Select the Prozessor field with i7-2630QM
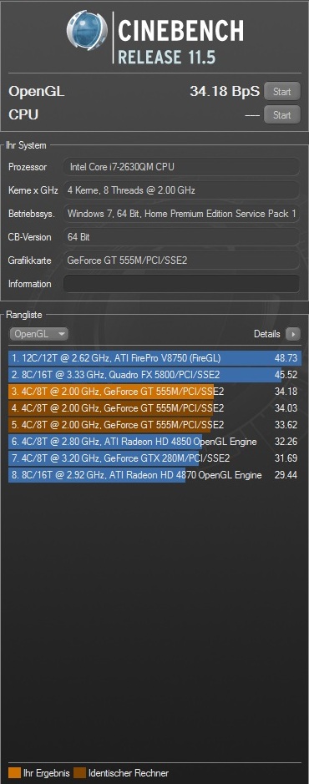 181,167
